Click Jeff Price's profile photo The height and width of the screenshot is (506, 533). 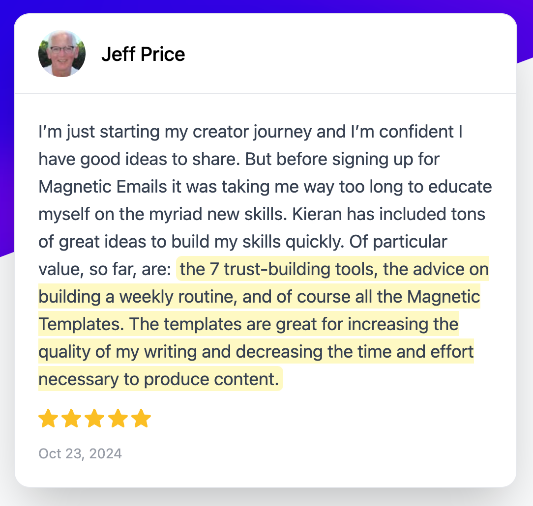point(62,54)
